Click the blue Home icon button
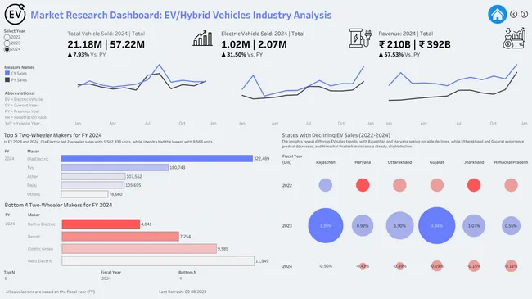The height and width of the screenshot is (299, 532). click(x=497, y=14)
